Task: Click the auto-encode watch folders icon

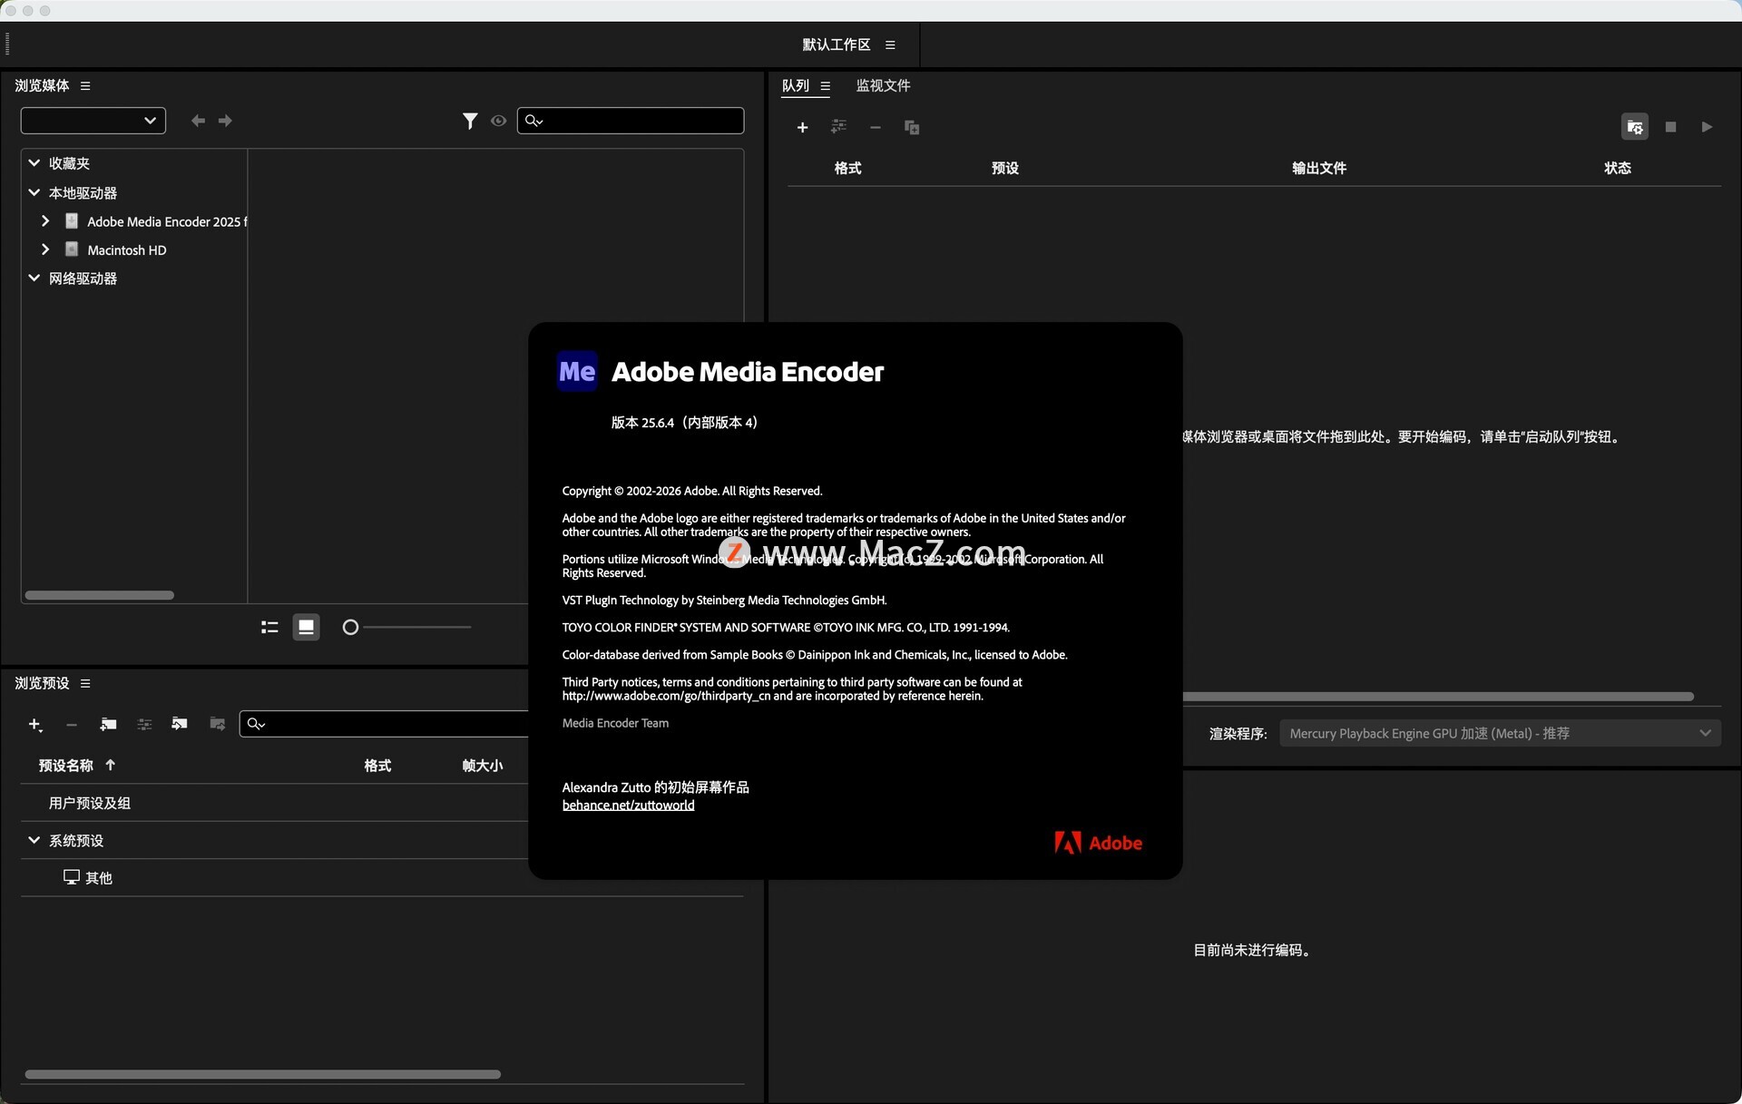Action: (x=1635, y=127)
